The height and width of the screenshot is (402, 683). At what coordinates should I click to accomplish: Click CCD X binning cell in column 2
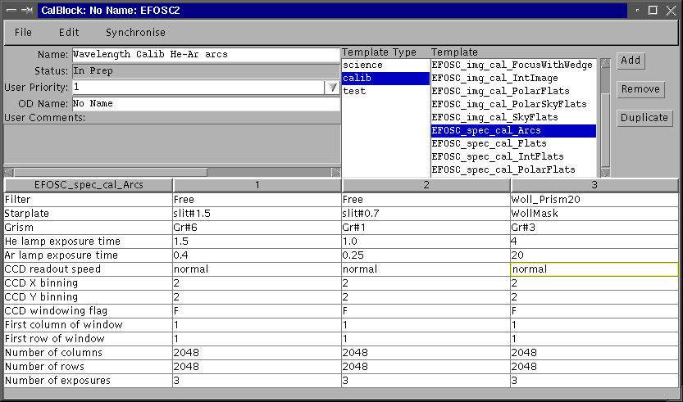pyautogui.click(x=426, y=283)
